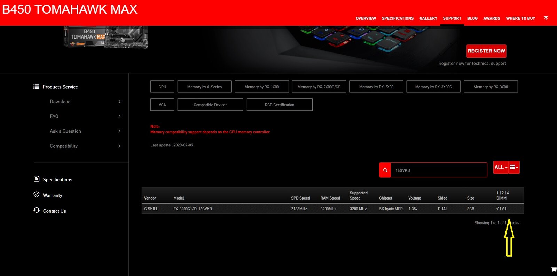This screenshot has width=557, height=276.
Task: Click the B450 TOMAHAWK MAX page title
Action: point(70,9)
